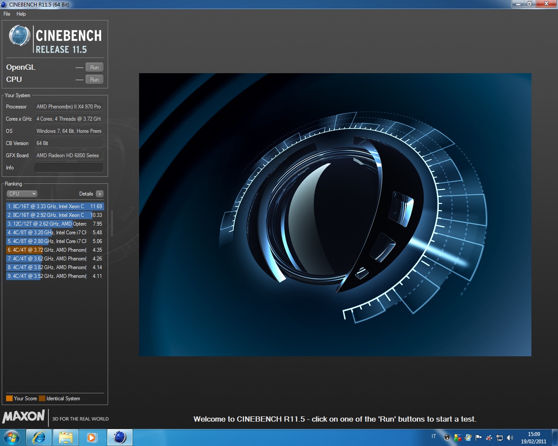
Task: Select ranking row 4C/4T @ 3.52 GHz AMD Phenom
Action: [x=55, y=276]
